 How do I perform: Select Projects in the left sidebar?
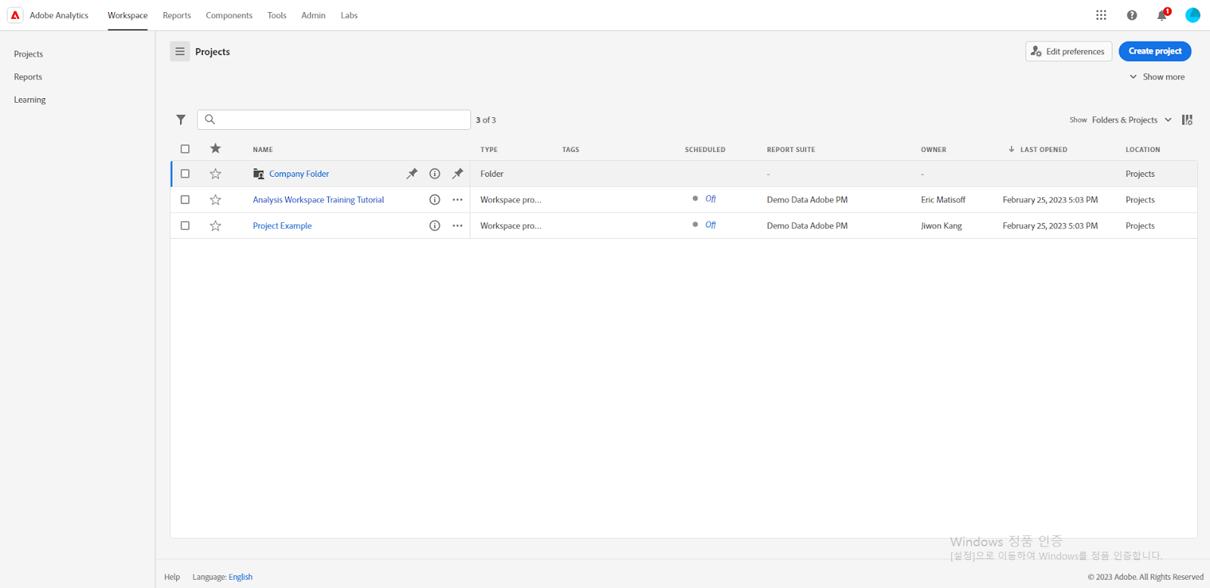29,54
